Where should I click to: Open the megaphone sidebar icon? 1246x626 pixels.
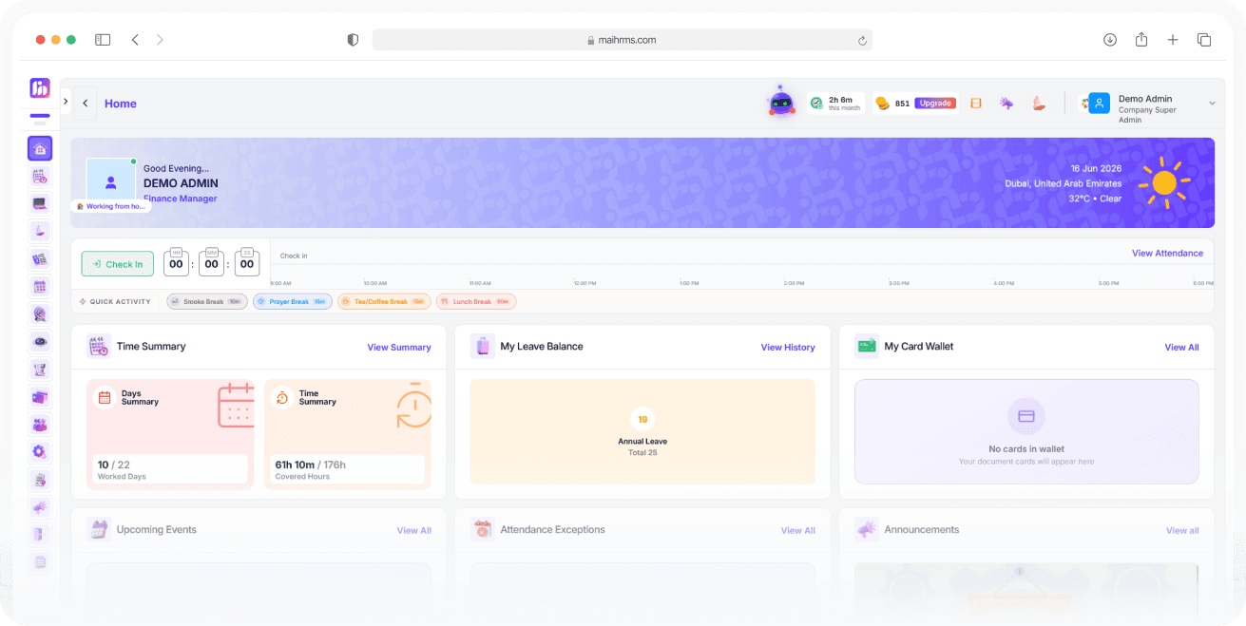tap(40, 506)
